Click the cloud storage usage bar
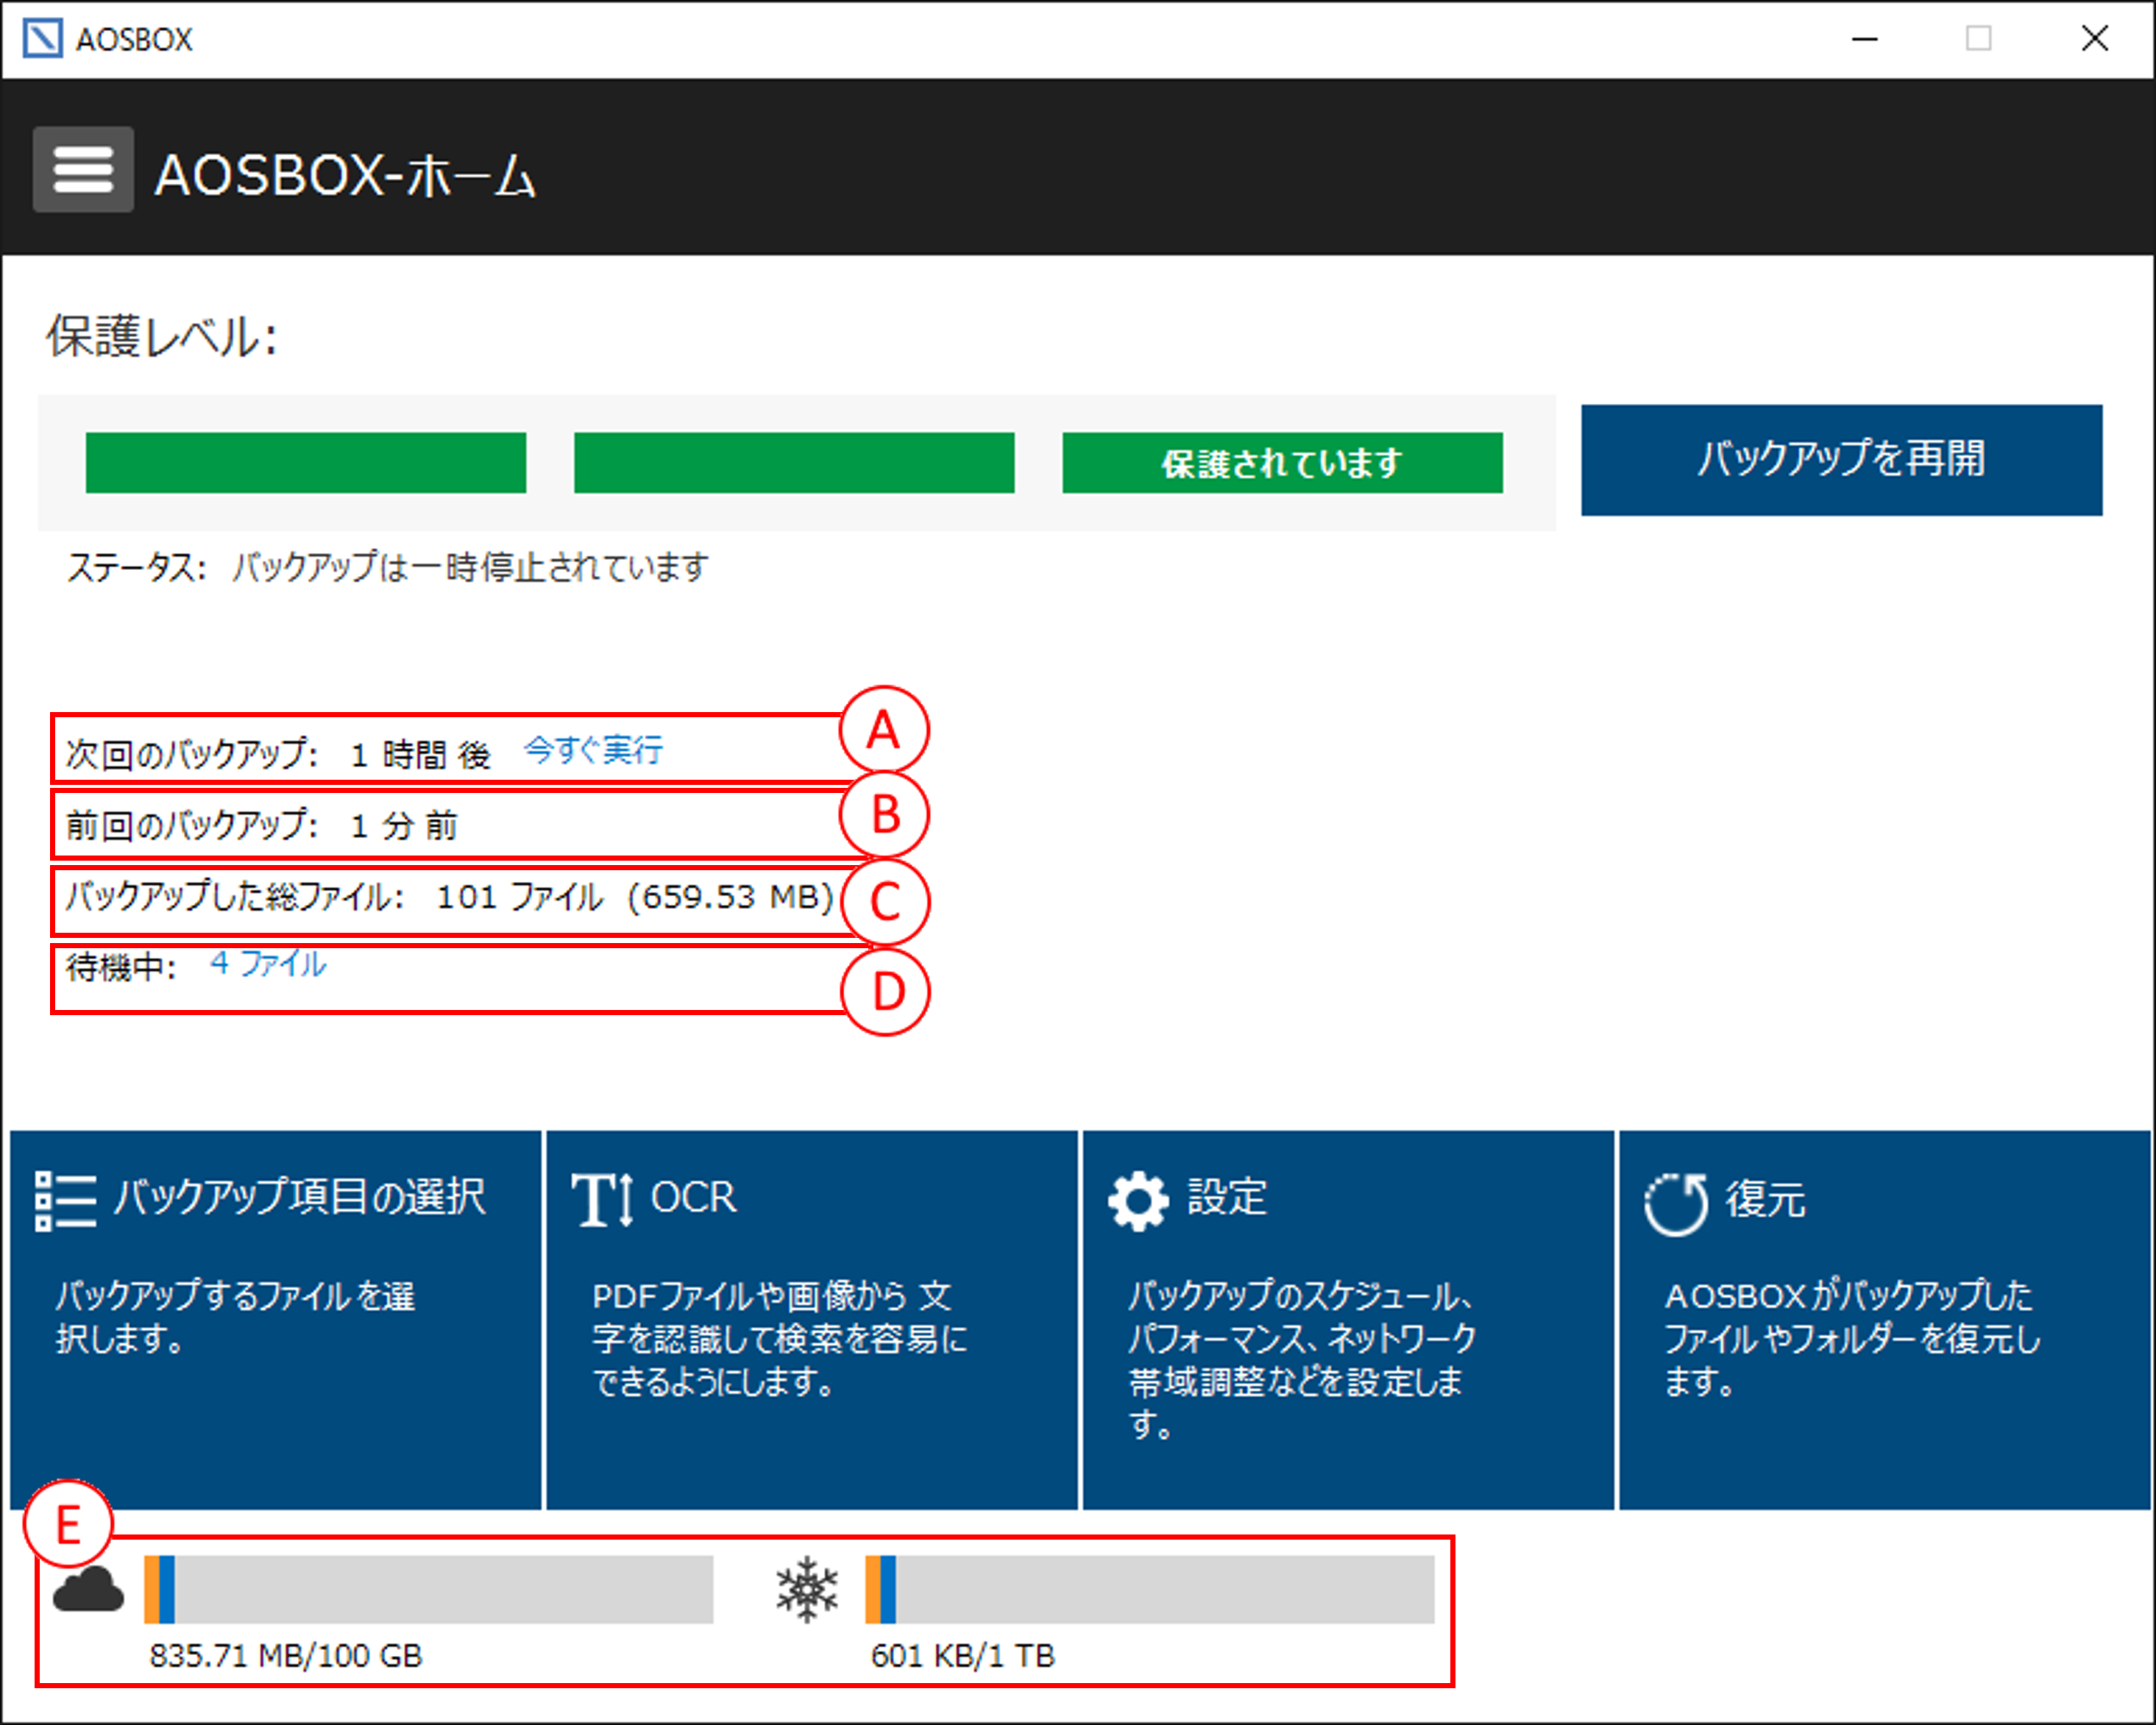 click(429, 1589)
